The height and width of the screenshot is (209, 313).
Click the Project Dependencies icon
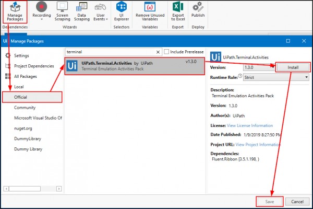8,66
